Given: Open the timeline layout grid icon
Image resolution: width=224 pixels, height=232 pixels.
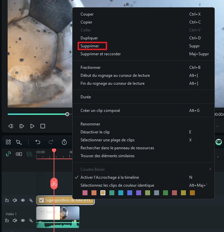Looking at the screenshot, I should [8, 142].
